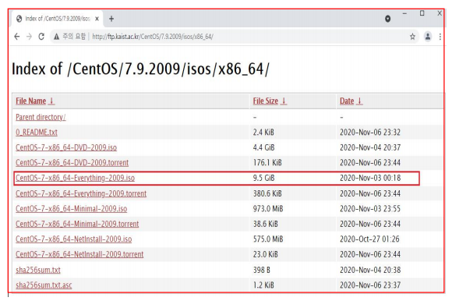Screen dimensions: 452x301
Task: Click the 9.5 GiB file size cell
Action: pyautogui.click(x=263, y=178)
